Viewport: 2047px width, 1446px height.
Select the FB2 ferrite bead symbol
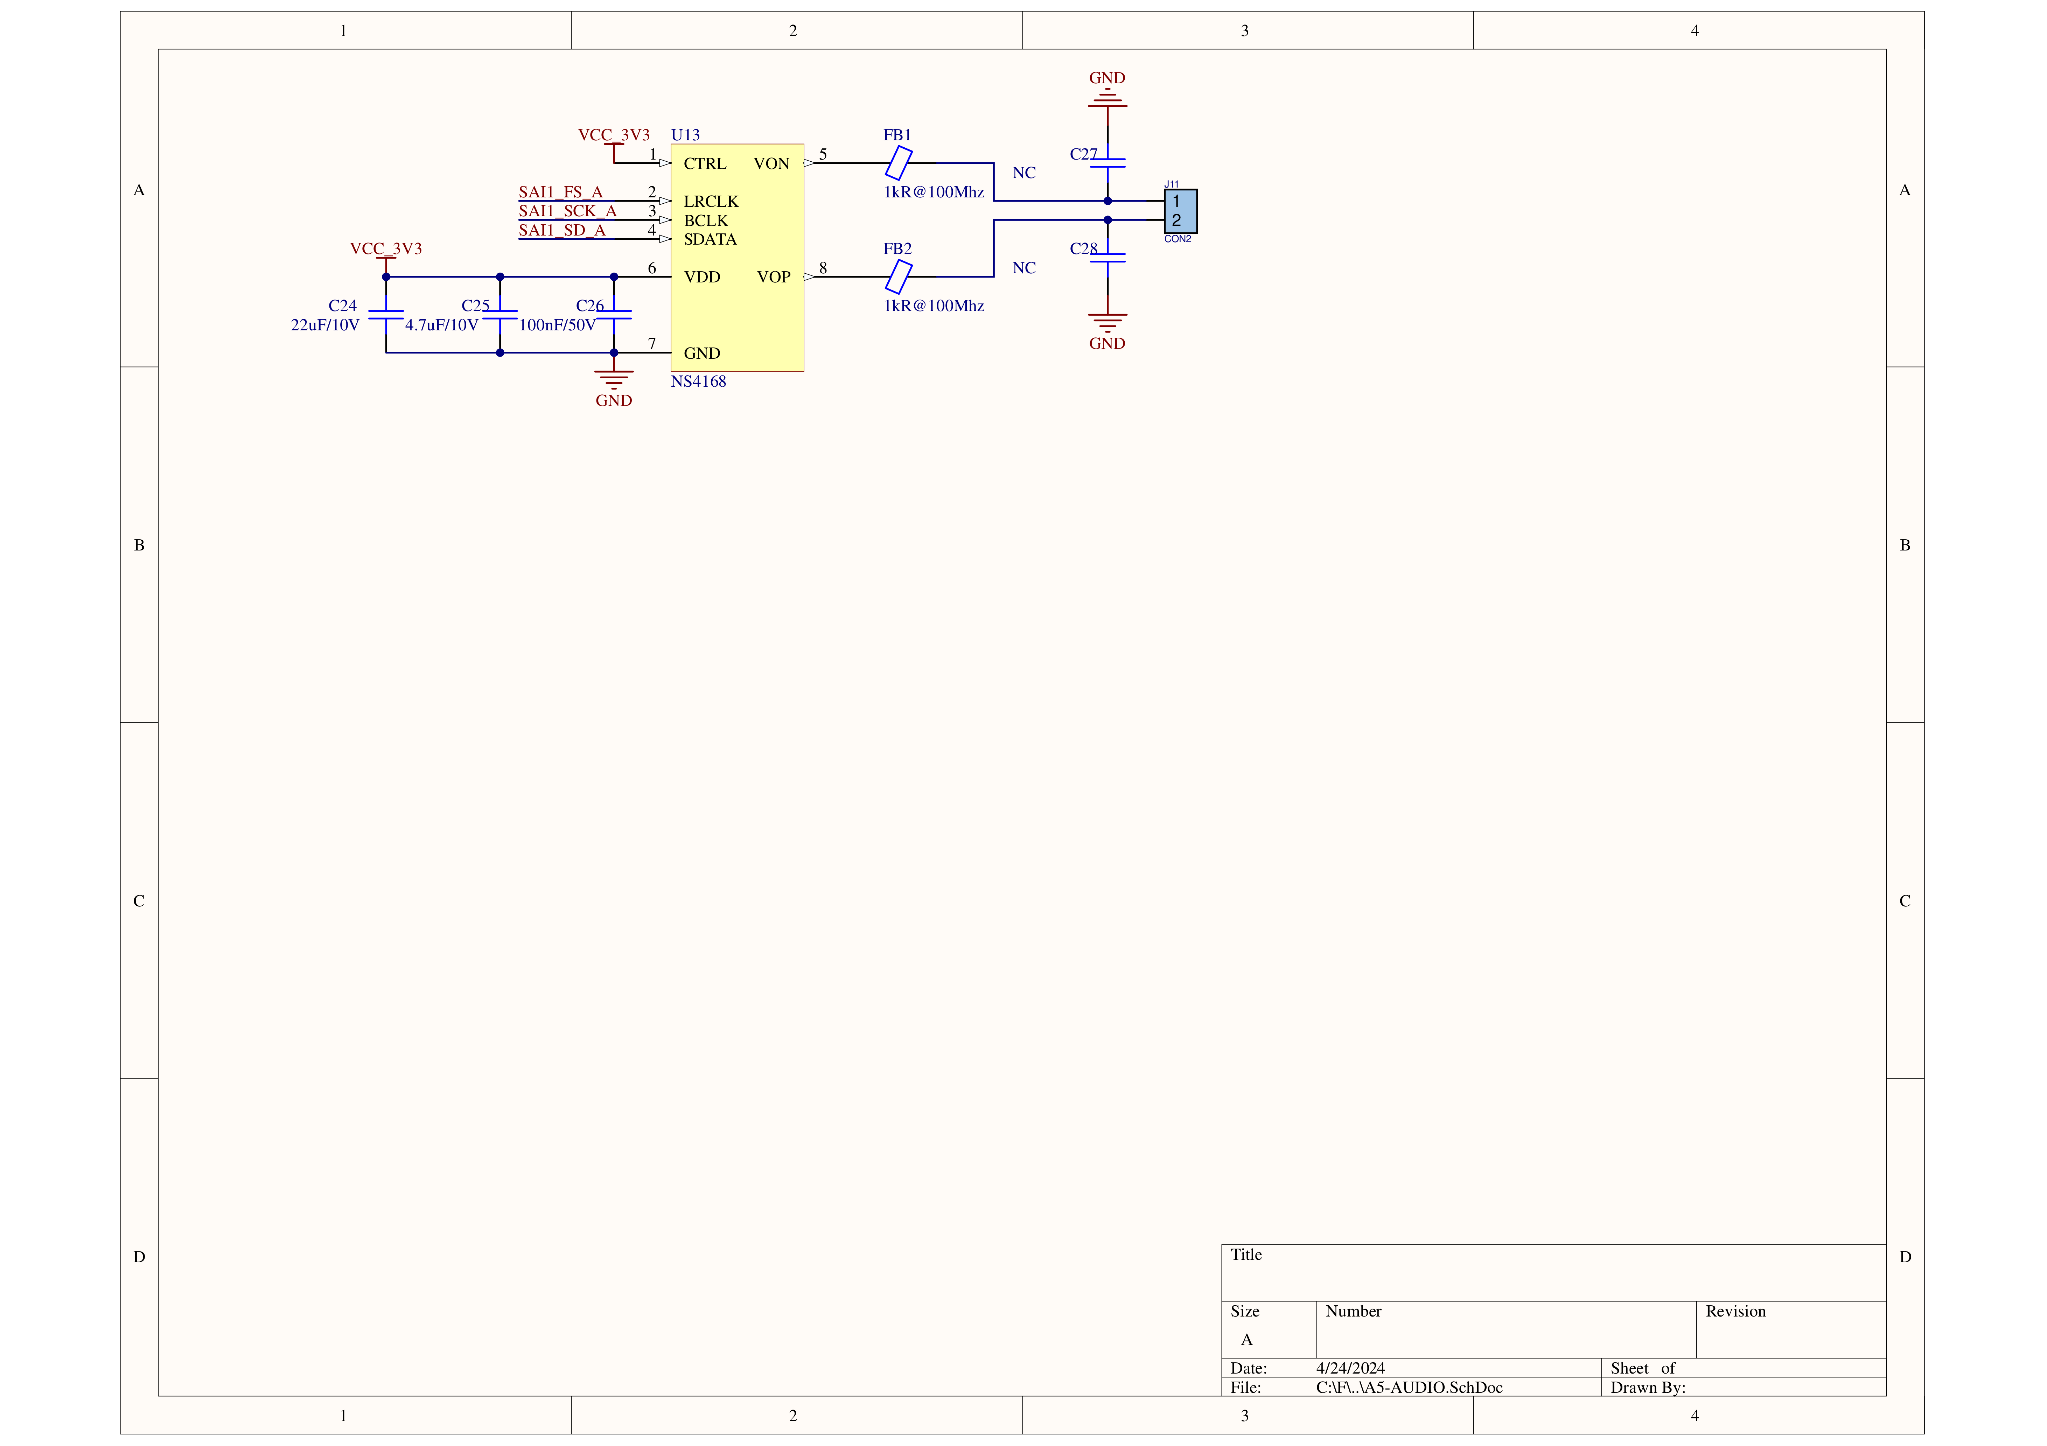[x=899, y=276]
